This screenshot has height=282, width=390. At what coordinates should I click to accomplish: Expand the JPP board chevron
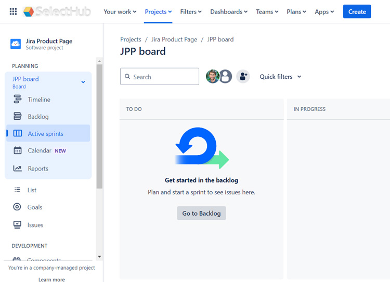pyautogui.click(x=83, y=82)
